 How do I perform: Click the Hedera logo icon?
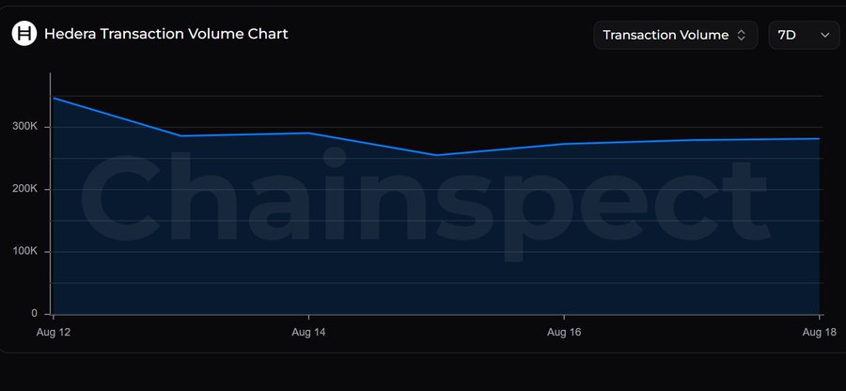tap(24, 34)
